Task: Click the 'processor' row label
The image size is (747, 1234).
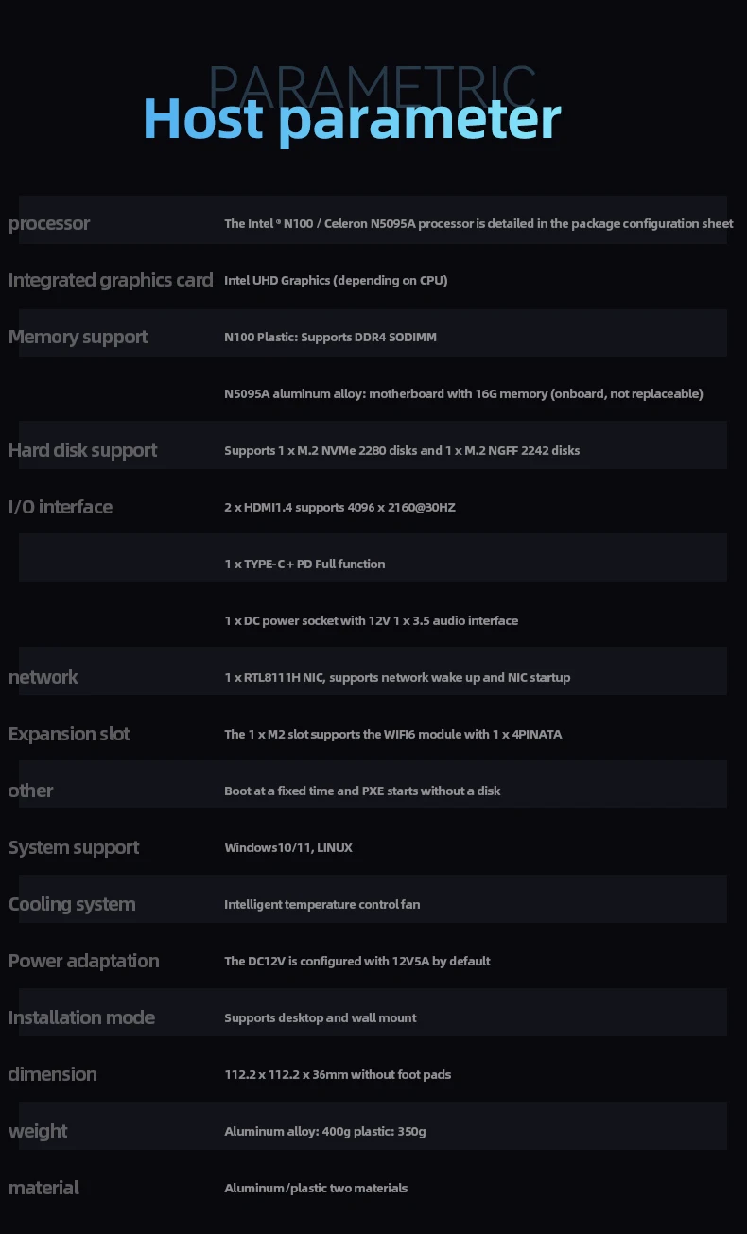Action: point(49,224)
